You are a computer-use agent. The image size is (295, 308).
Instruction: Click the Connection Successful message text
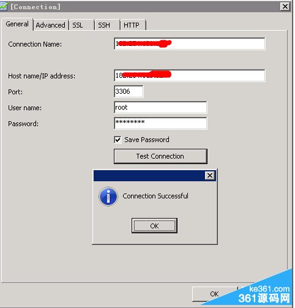pyautogui.click(x=155, y=196)
